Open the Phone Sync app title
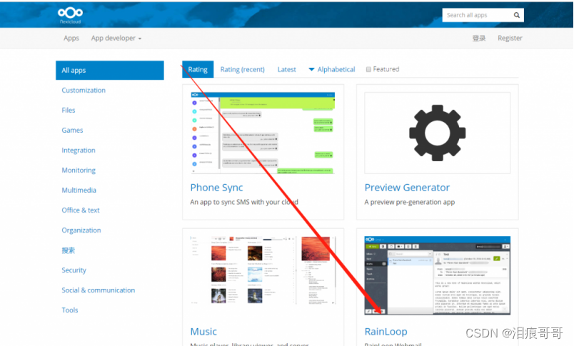574x346 pixels. coord(216,188)
